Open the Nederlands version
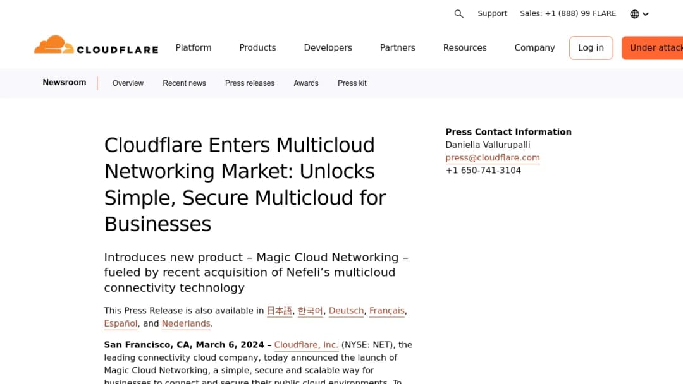This screenshot has width=683, height=384. pos(186,323)
